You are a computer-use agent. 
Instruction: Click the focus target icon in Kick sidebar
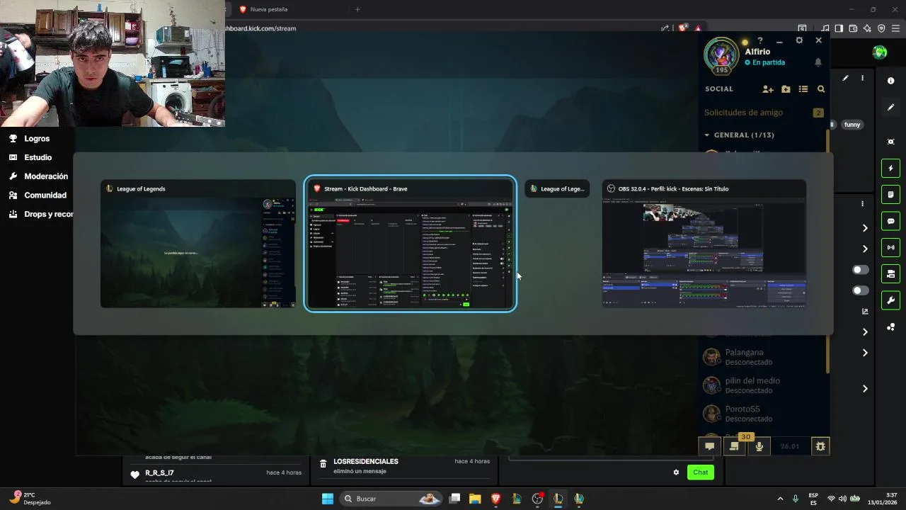point(891,142)
